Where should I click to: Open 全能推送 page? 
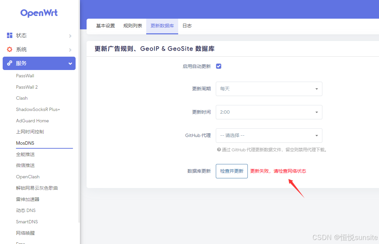point(25,154)
